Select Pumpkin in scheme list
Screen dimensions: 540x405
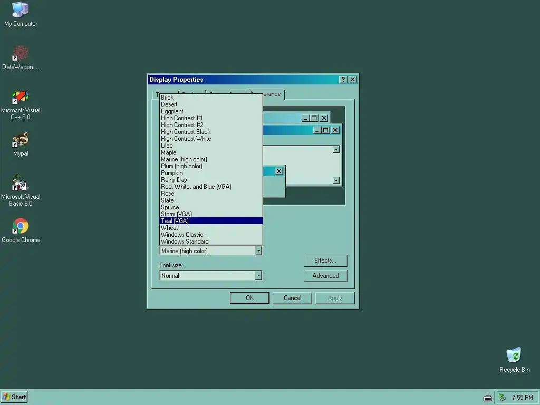[211, 173]
